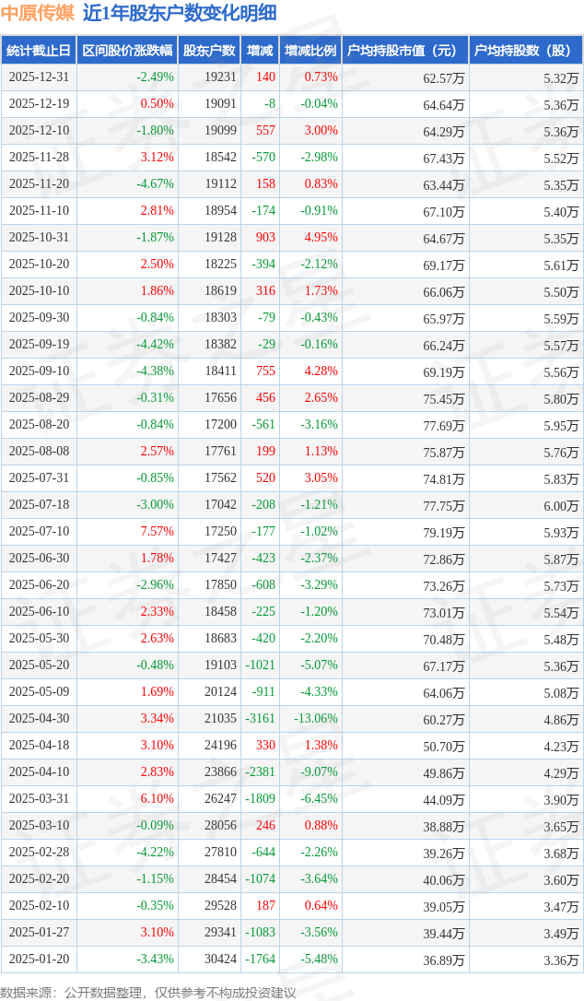
Task: Click the 区间股价涨跌幅 column header
Action: [x=126, y=51]
